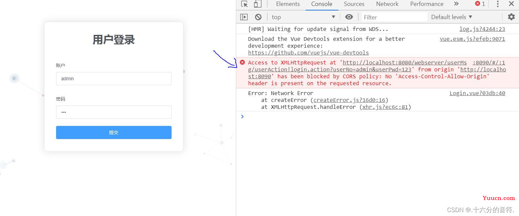
Task: Show the console sidebar panel icon
Action: click(244, 17)
